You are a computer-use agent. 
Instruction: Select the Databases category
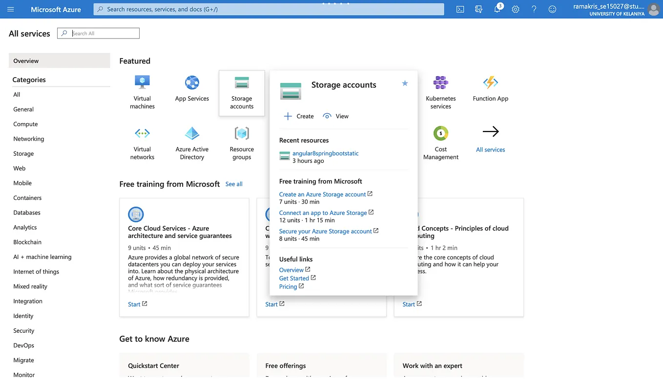27,213
